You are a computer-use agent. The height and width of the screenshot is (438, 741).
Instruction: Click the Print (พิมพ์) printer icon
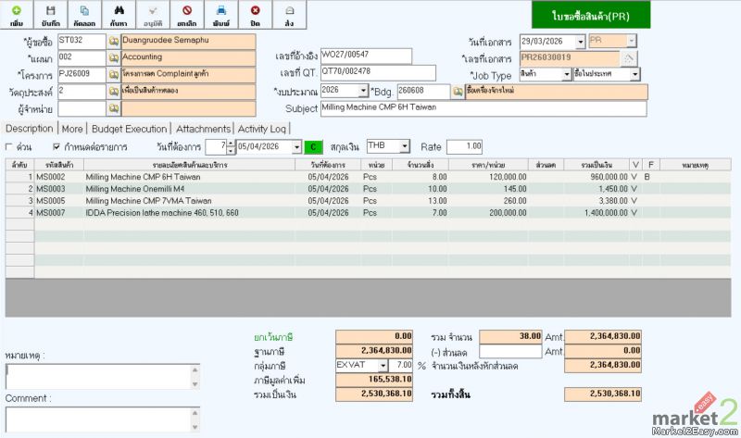pos(221,14)
